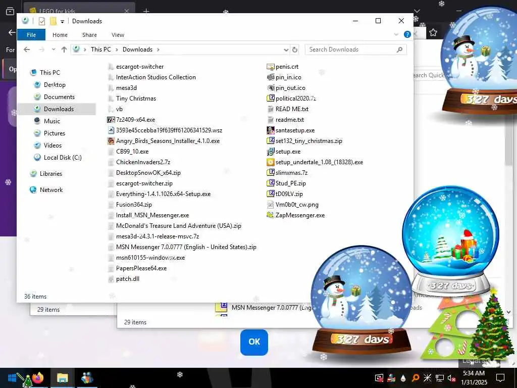Select McDonald's Treasure Land Adventure (USA).zip
The width and height of the screenshot is (517, 388).
click(178, 226)
